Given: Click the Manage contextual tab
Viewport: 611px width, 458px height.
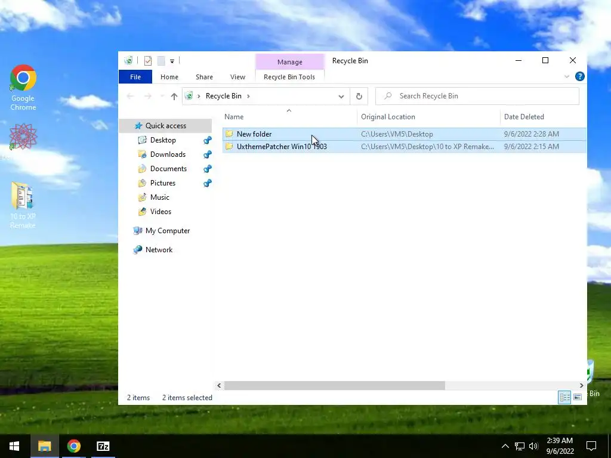Looking at the screenshot, I should tap(289, 62).
